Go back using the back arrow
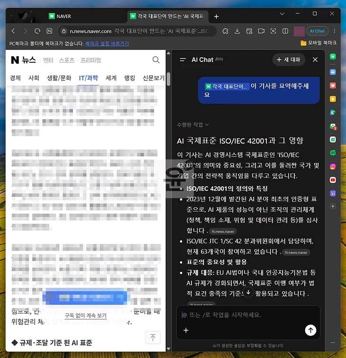This screenshot has width=346, height=358. (x=13, y=31)
